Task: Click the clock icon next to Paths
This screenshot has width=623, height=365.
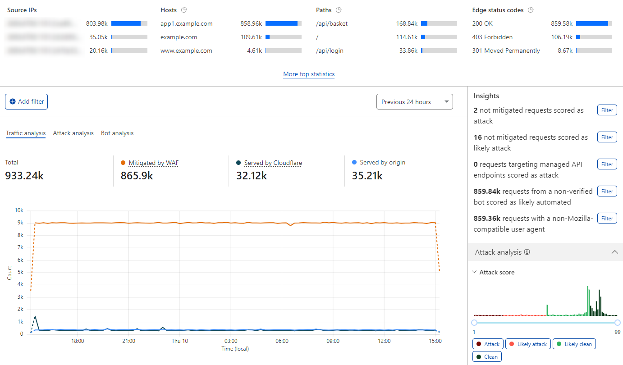Action: (x=339, y=9)
